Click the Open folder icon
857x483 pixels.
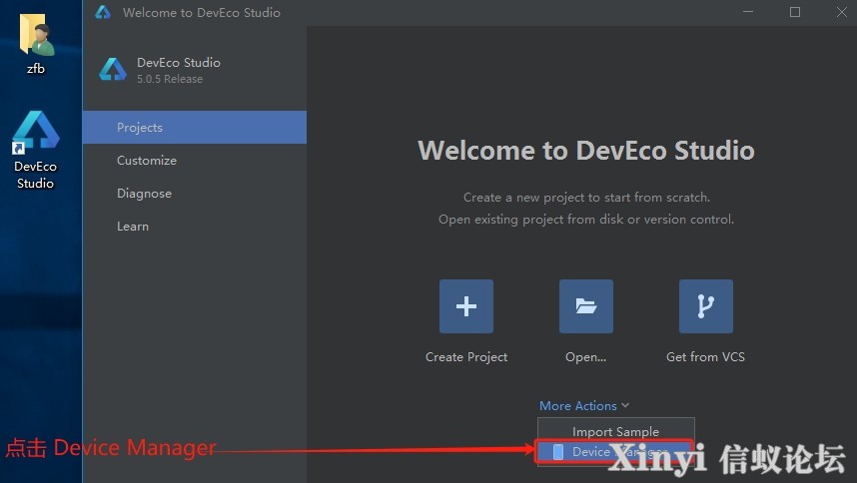tap(586, 306)
